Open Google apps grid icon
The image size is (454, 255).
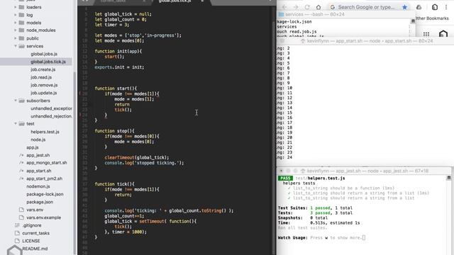coord(426,34)
